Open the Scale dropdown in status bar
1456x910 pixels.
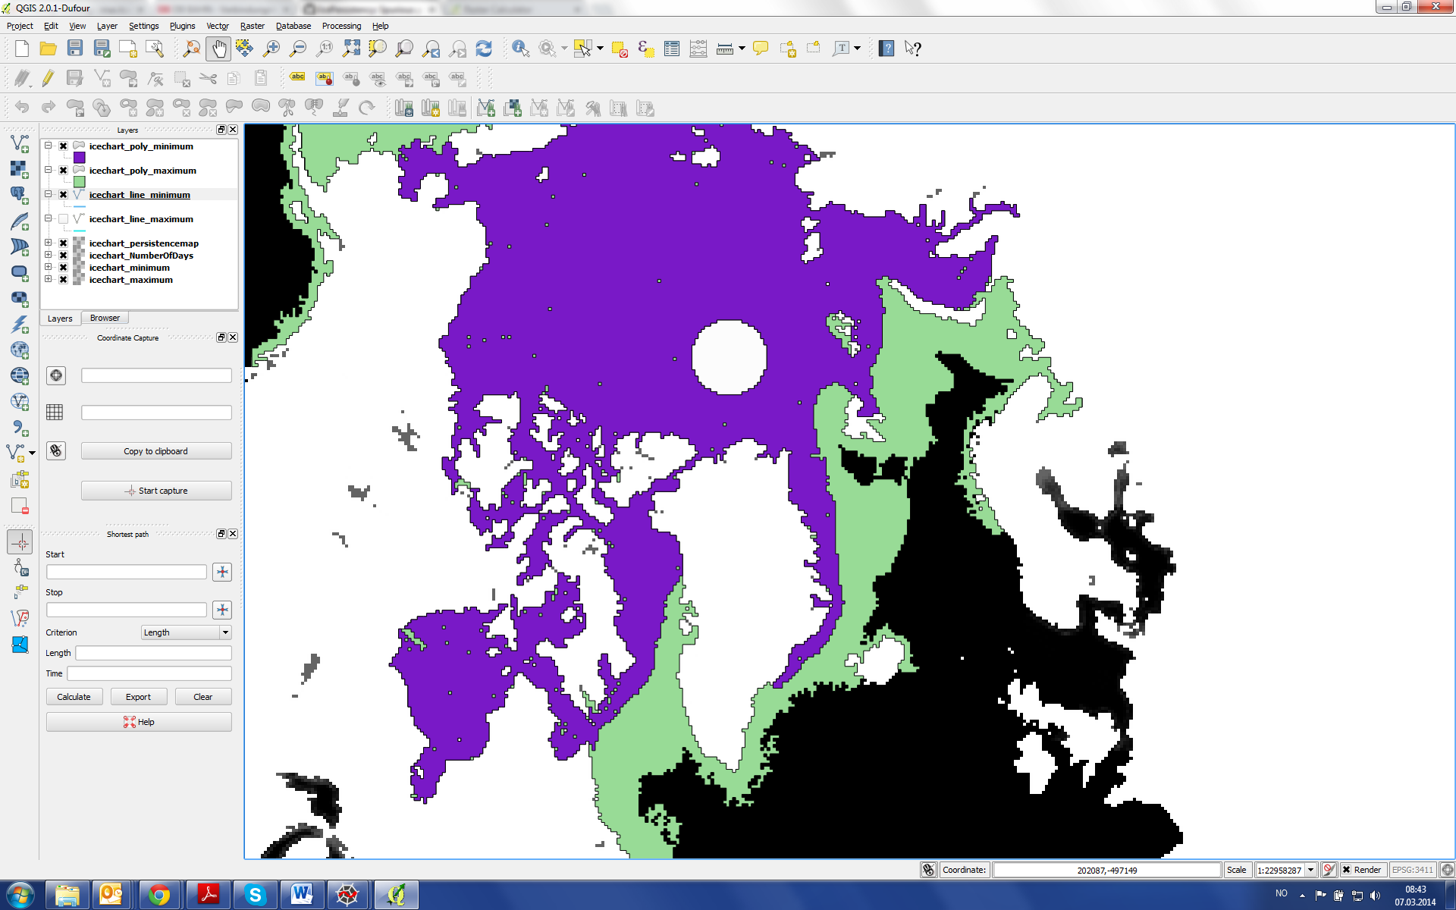(x=1310, y=870)
